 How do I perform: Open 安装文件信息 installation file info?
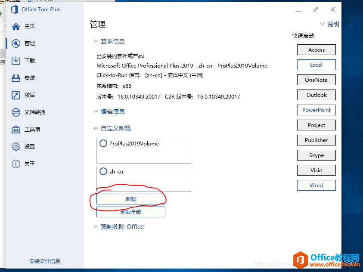click(x=45, y=261)
